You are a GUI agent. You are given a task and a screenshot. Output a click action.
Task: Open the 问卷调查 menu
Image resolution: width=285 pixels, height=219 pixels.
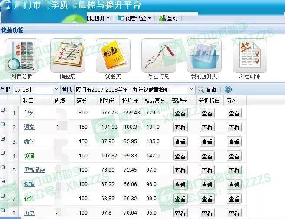[x=134, y=18]
